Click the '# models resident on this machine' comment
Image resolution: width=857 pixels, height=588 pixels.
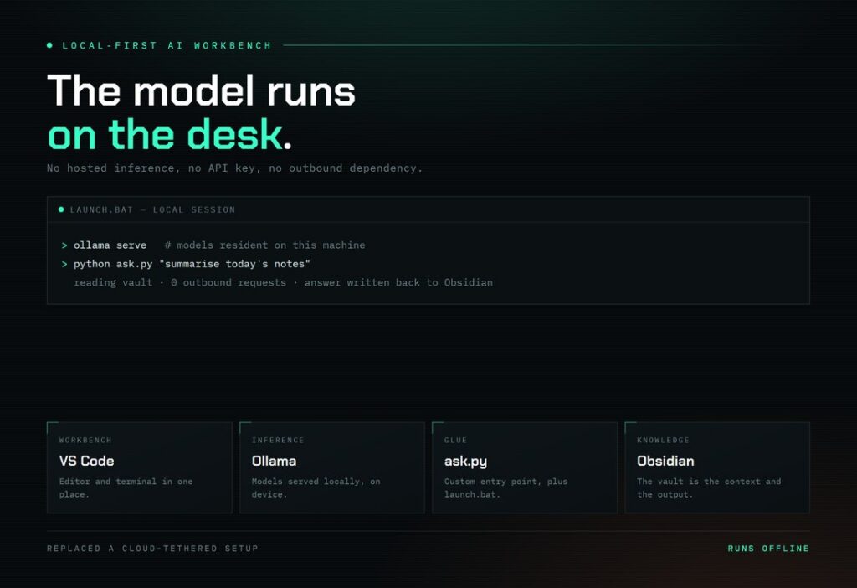click(264, 245)
